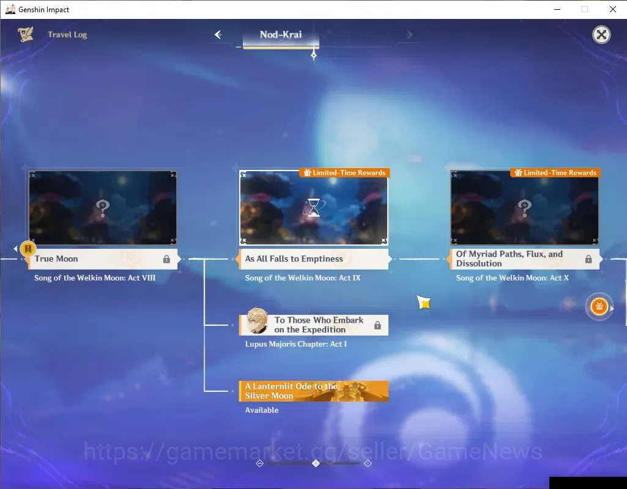Open As All Falls to Emptiness thumbnail

coord(313,208)
